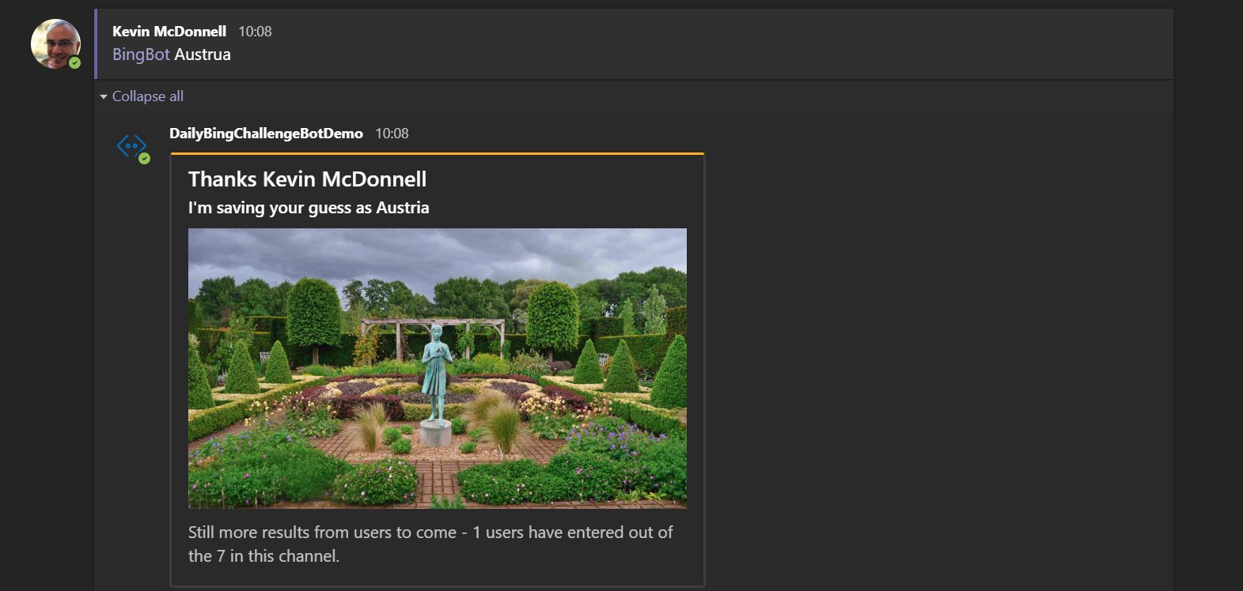Click the Kevin McDonnell sender name
The image size is (1243, 591).
click(169, 32)
